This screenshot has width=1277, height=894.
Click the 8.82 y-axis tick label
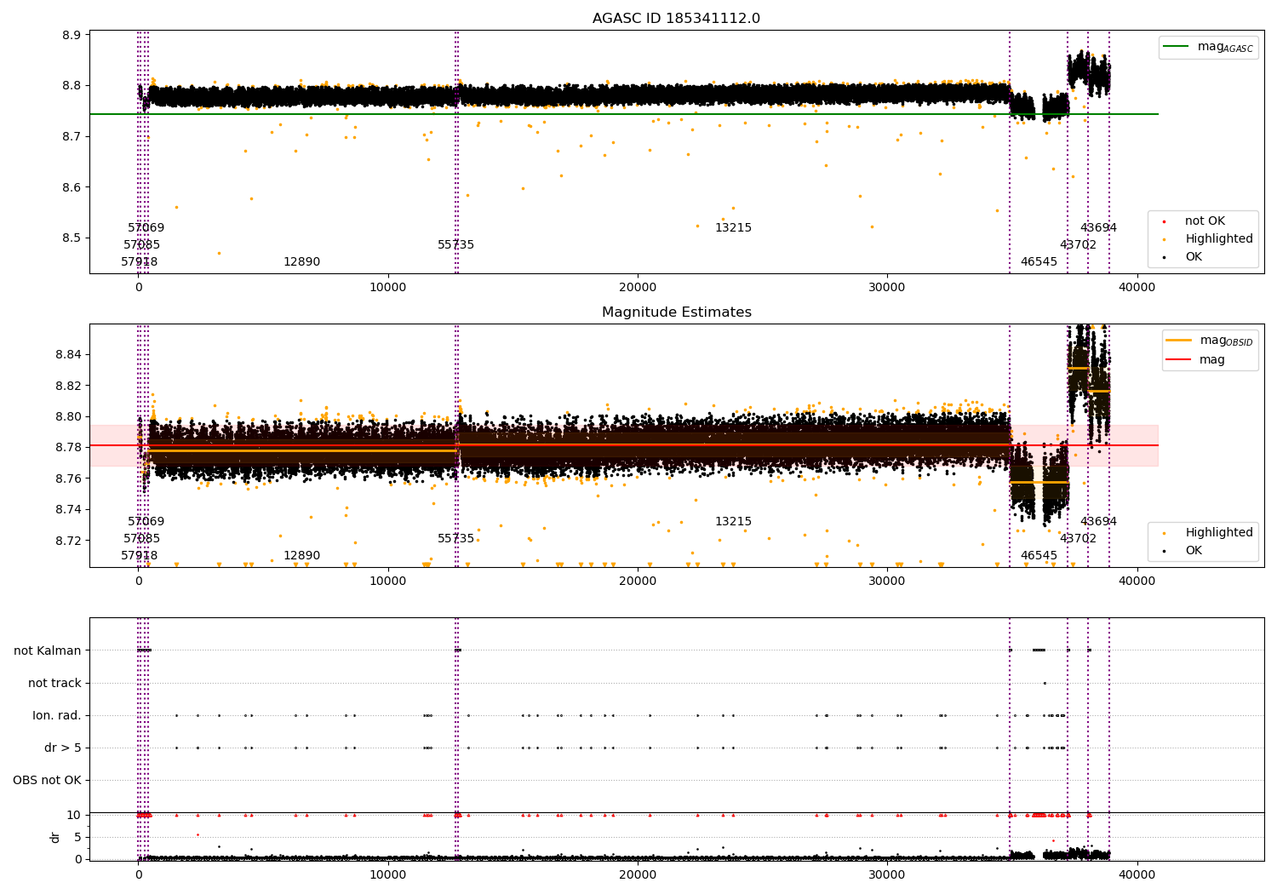[69, 386]
